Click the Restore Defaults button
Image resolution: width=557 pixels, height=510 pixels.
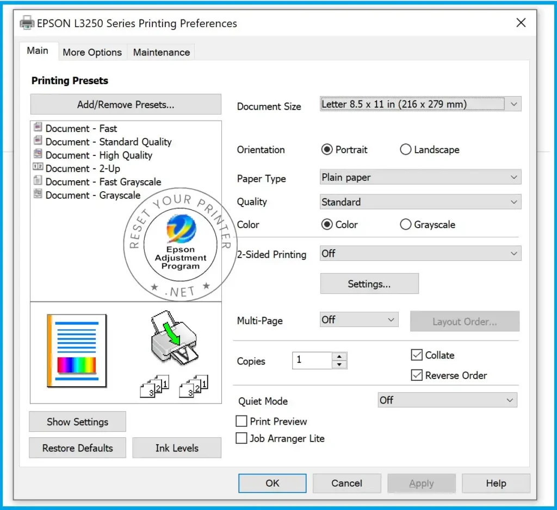coord(77,448)
